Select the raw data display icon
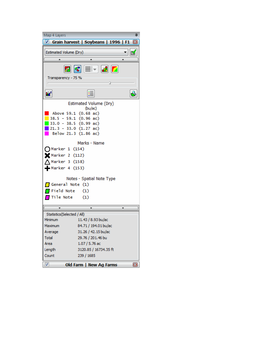The height and width of the screenshot is (354, 273). tap(68, 69)
